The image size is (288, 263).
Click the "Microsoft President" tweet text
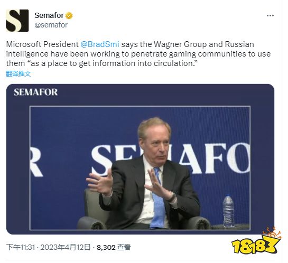click(x=42, y=44)
